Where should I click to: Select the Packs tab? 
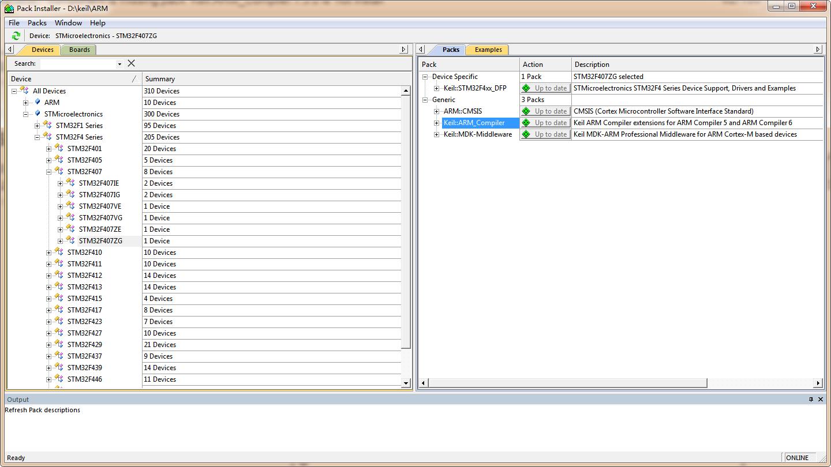point(451,50)
